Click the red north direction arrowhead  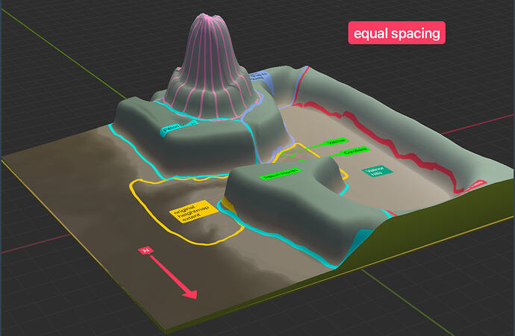click(190, 293)
